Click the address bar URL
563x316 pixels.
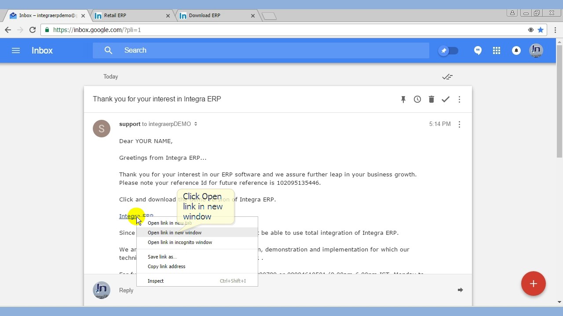(x=97, y=30)
